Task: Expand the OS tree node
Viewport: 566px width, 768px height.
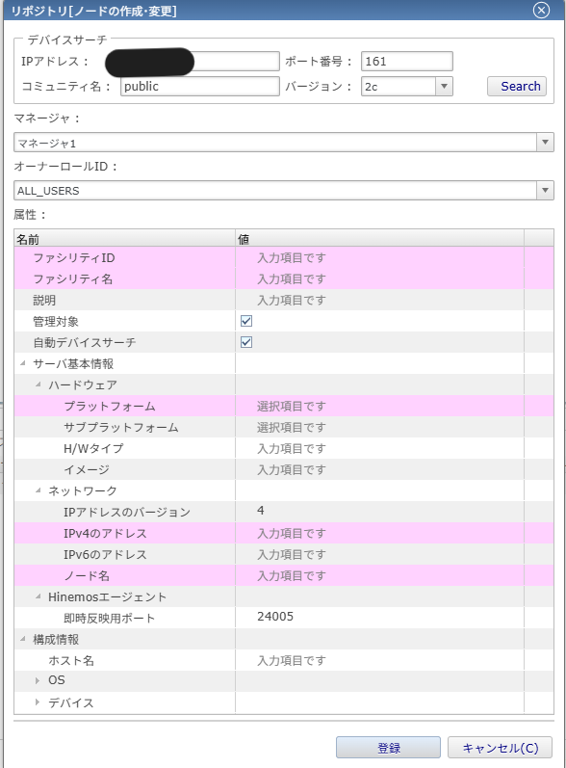Action: [38, 681]
